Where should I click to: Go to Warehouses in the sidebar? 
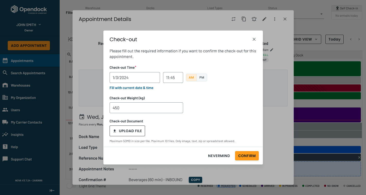click(21, 85)
